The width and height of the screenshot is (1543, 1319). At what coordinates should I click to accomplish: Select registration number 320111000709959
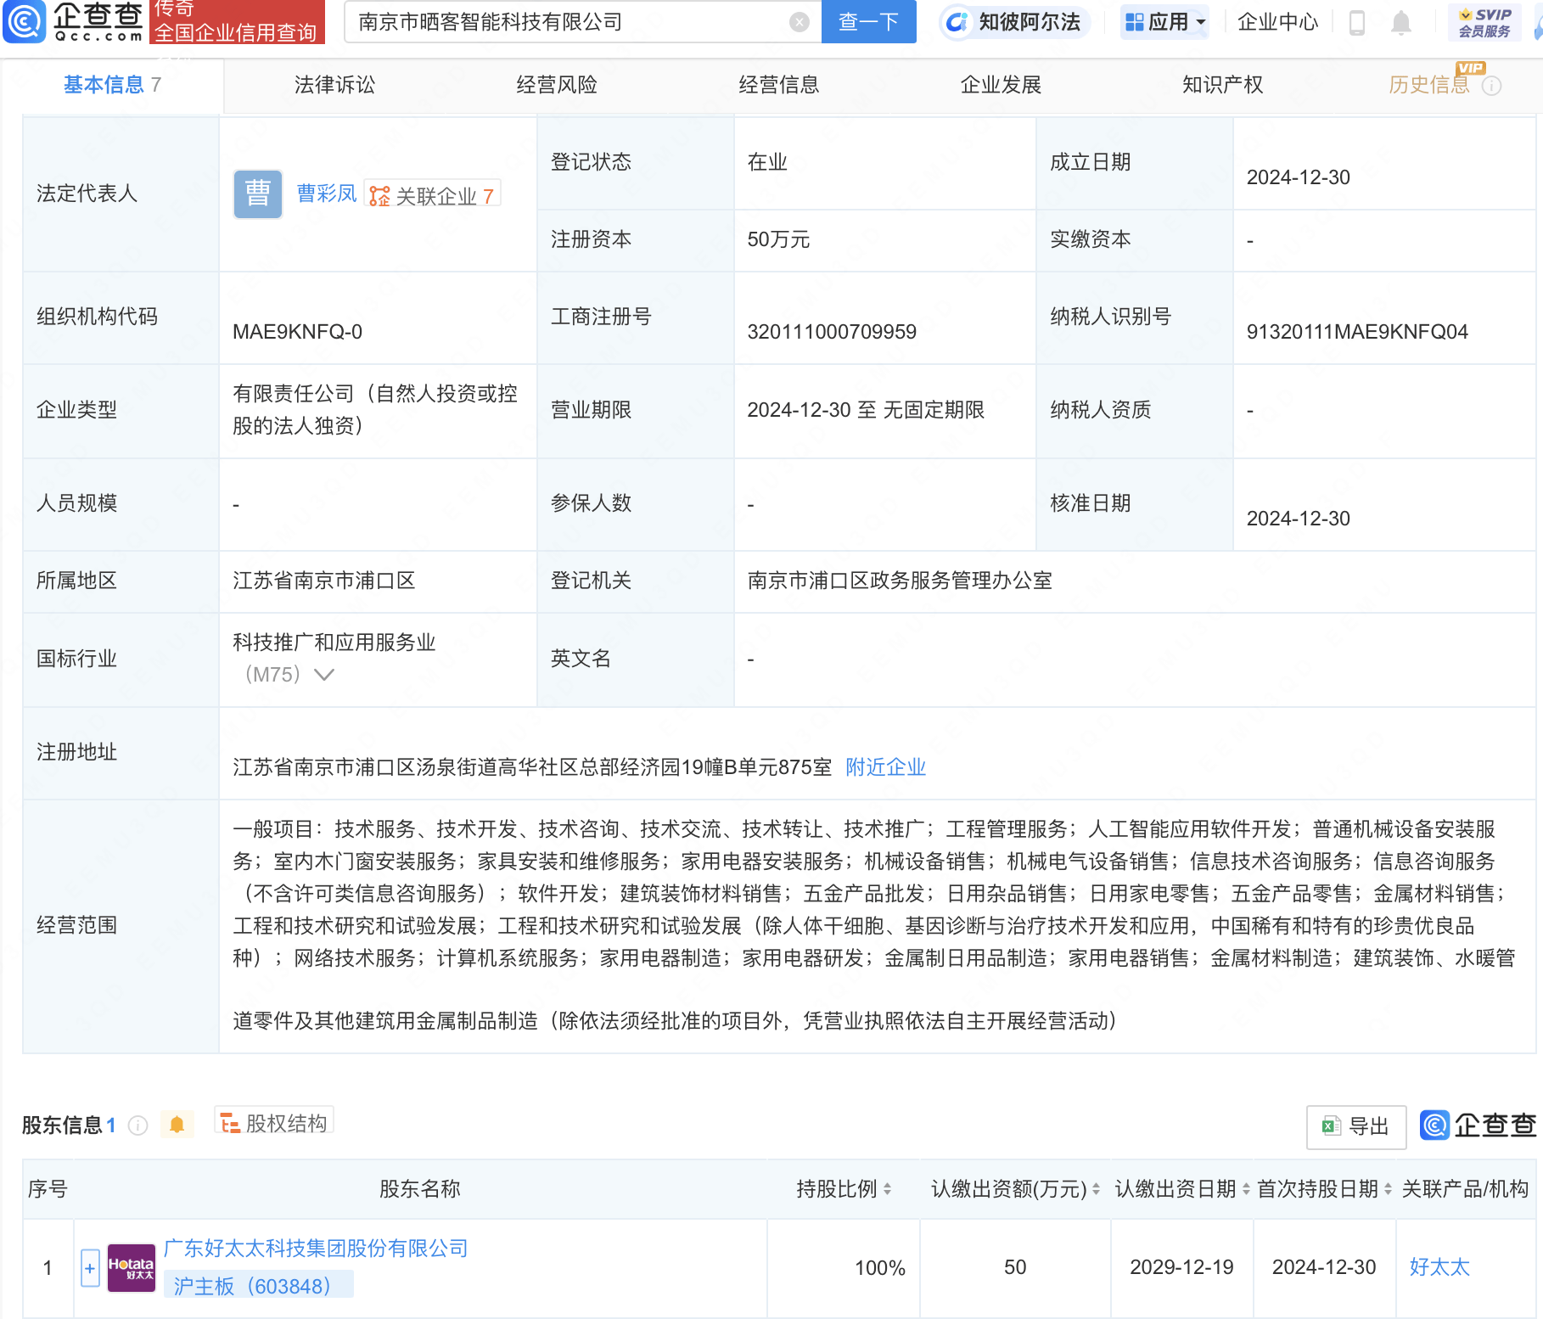point(832,332)
